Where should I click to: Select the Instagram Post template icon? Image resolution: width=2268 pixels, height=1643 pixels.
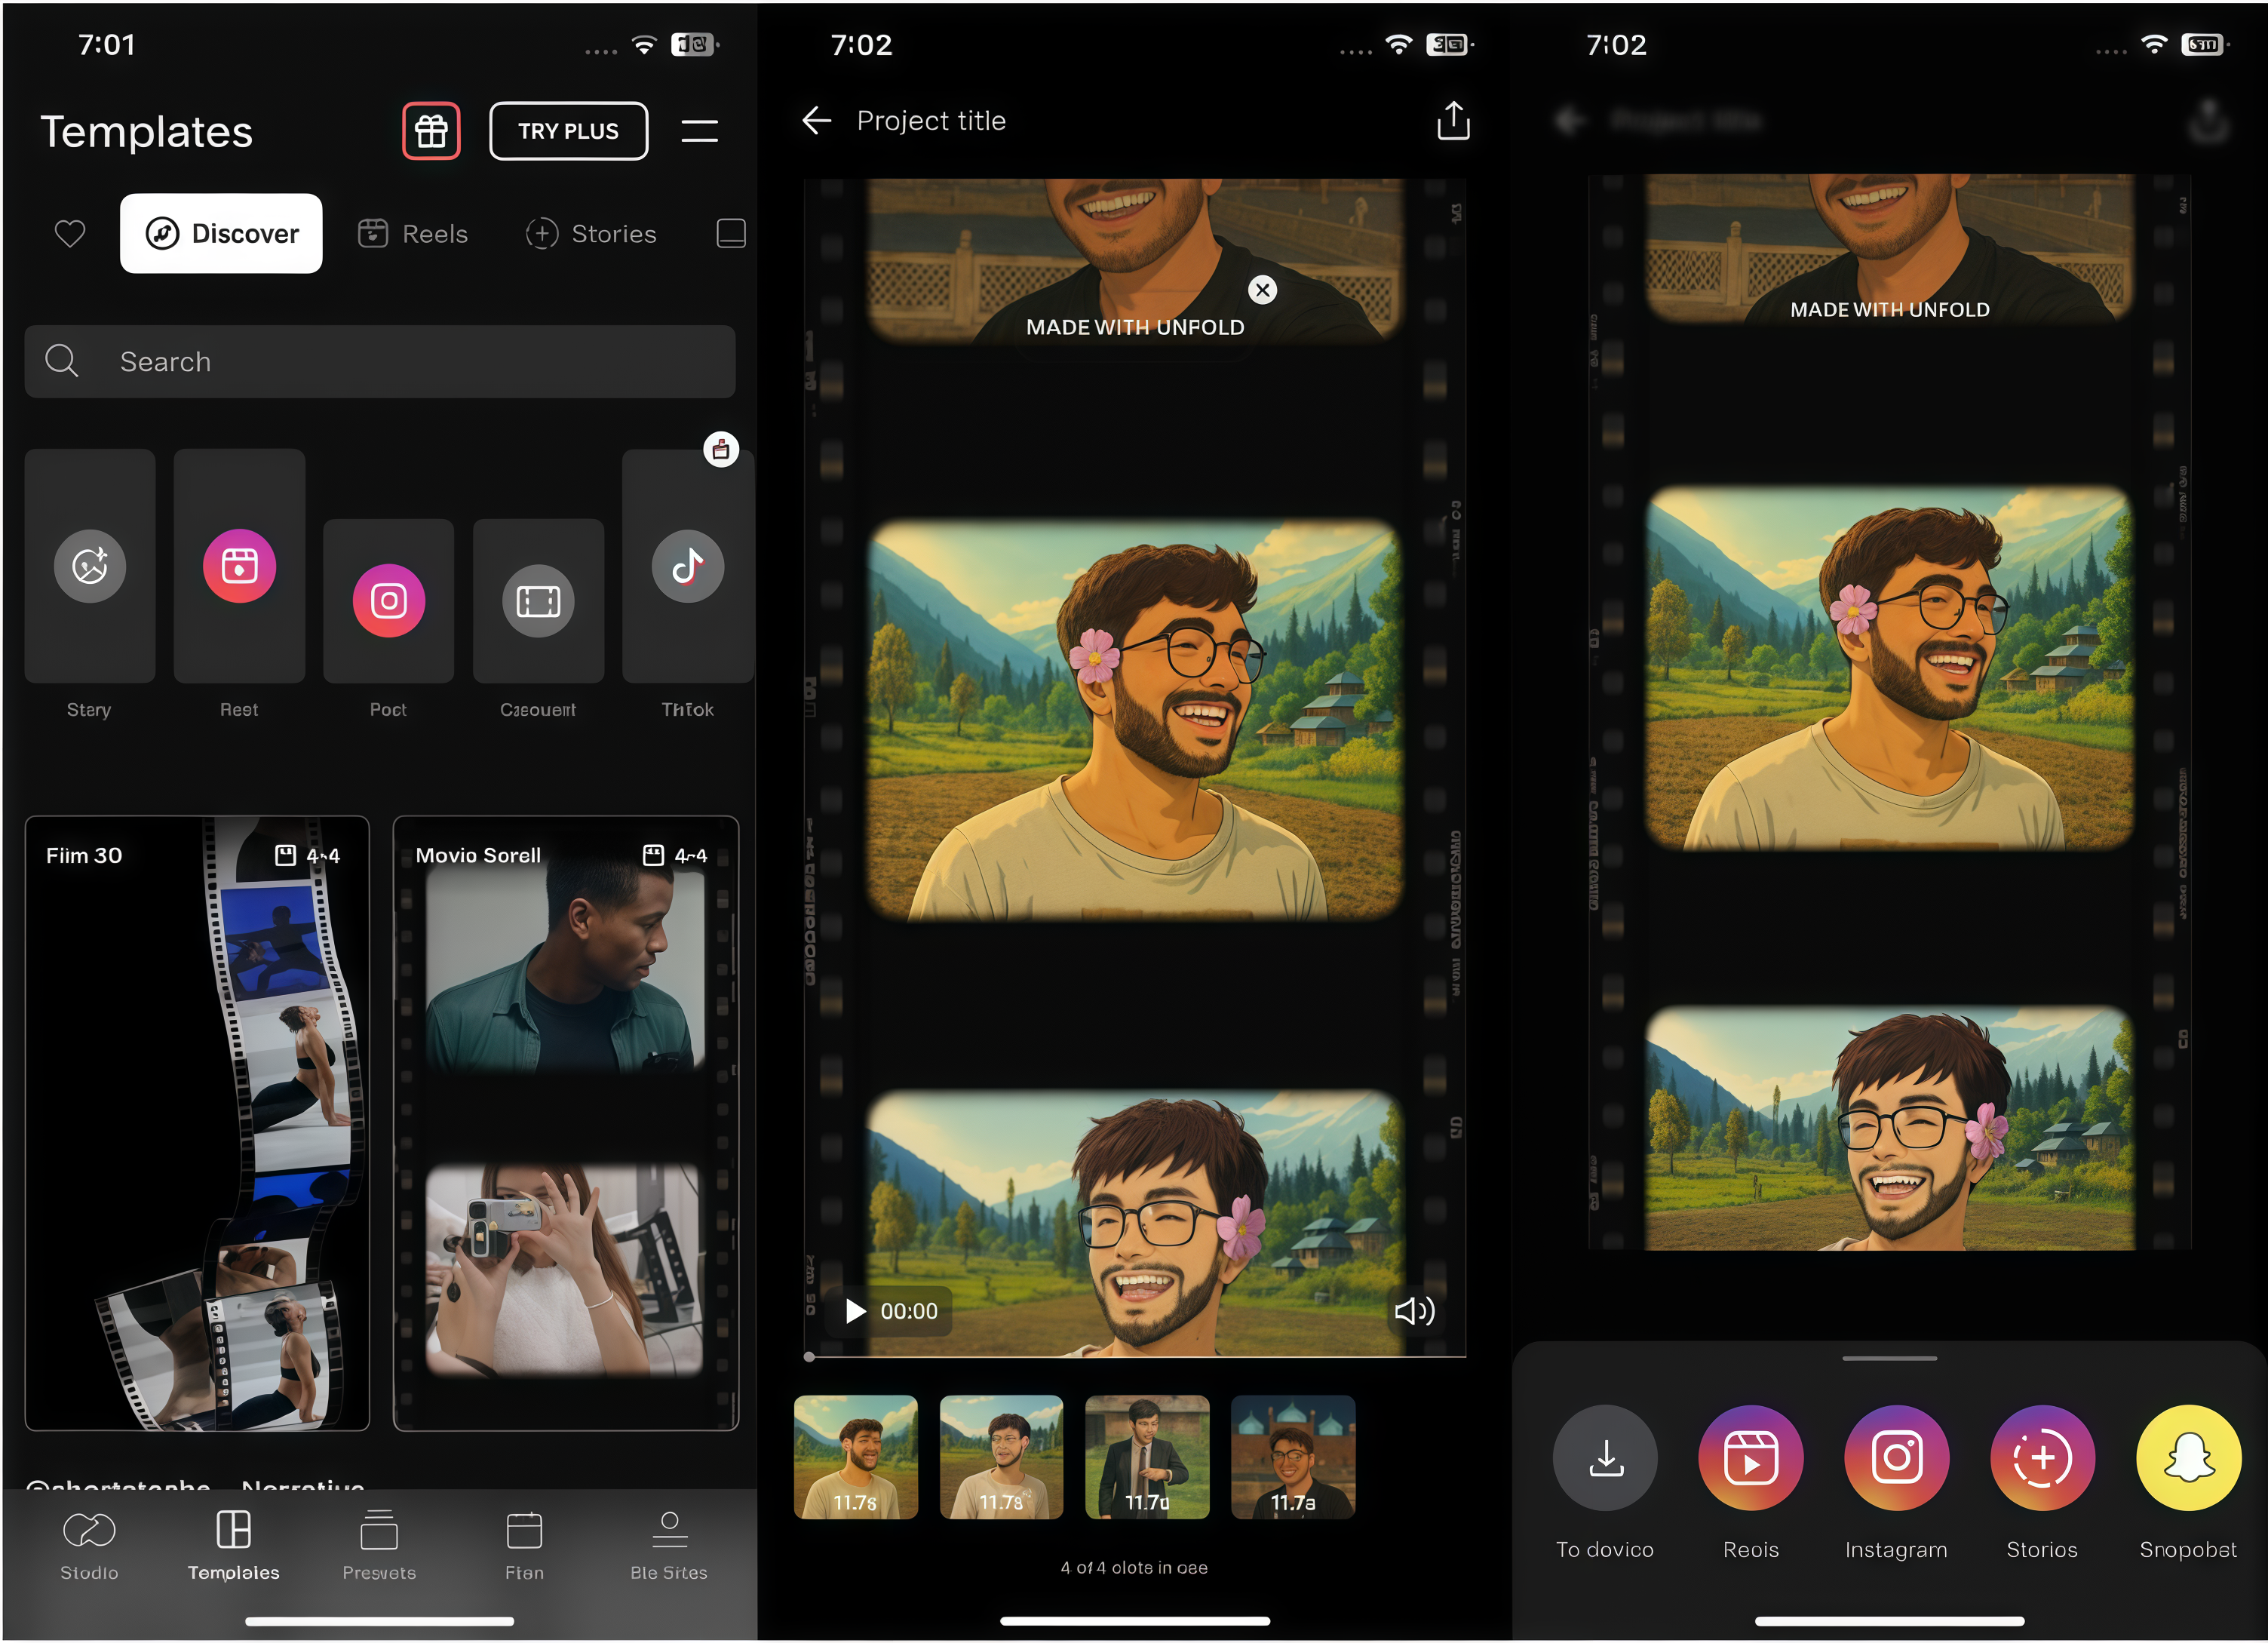(388, 601)
